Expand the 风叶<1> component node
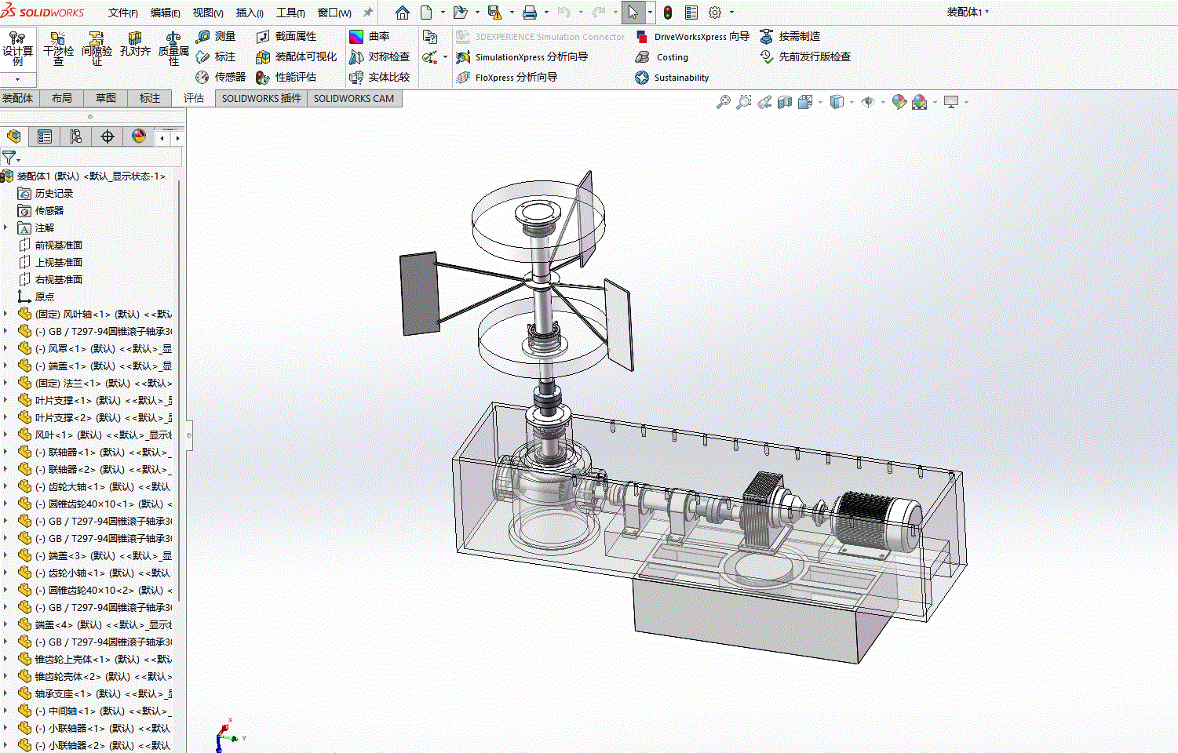 pos(6,435)
